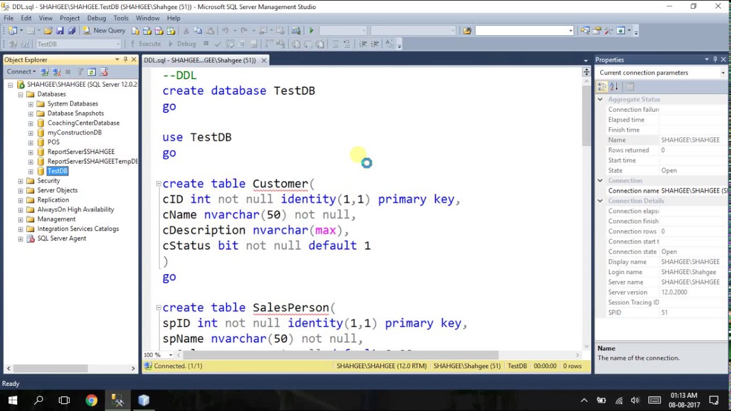Collapse the create table SalesPerson code block
The height and width of the screenshot is (411, 731).
coord(158,308)
